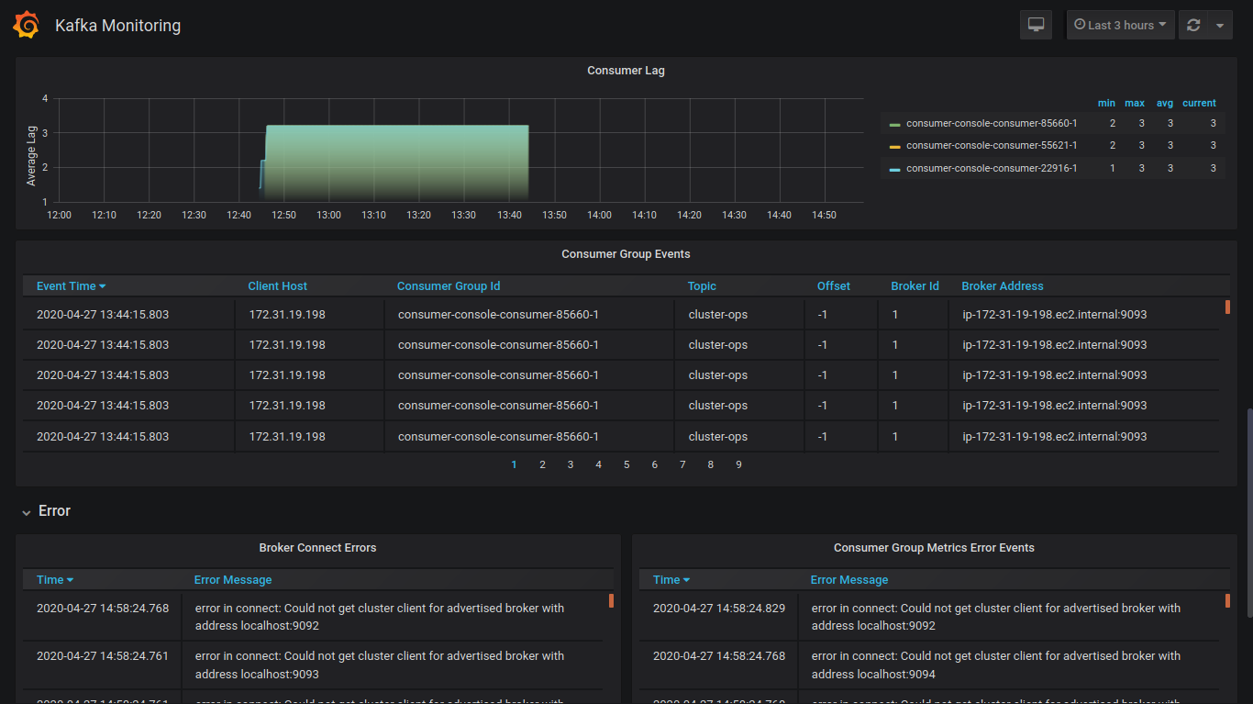Open the Last 3 hours time picker
The image size is (1253, 704).
(1120, 25)
